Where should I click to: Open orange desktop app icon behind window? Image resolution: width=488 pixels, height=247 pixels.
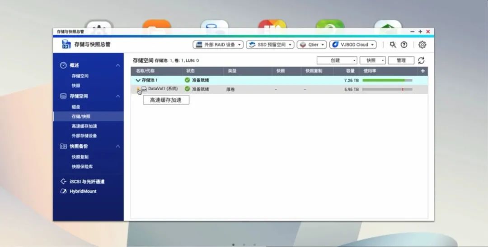157,24
